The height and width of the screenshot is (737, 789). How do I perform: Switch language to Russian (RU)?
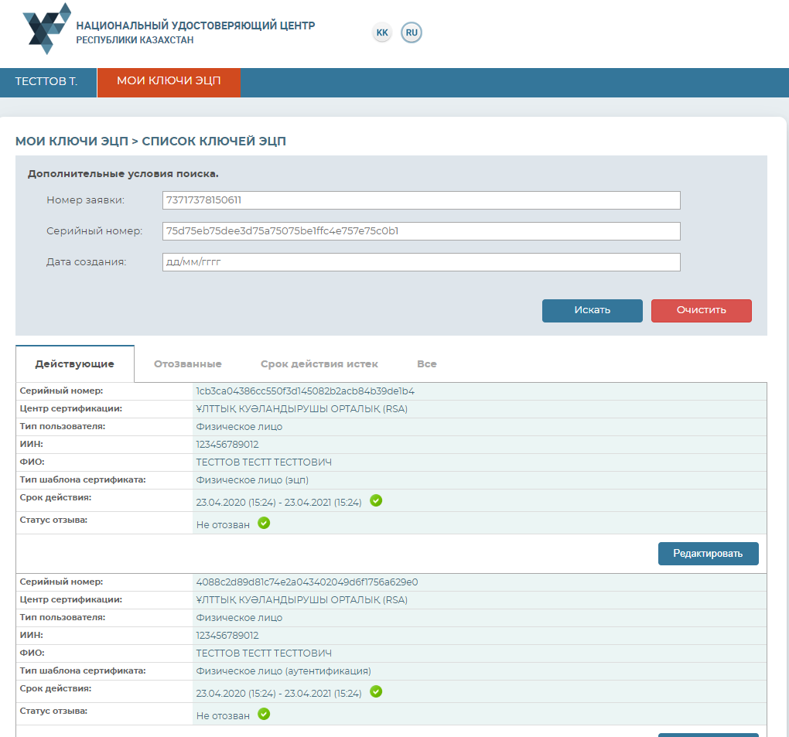click(x=412, y=32)
